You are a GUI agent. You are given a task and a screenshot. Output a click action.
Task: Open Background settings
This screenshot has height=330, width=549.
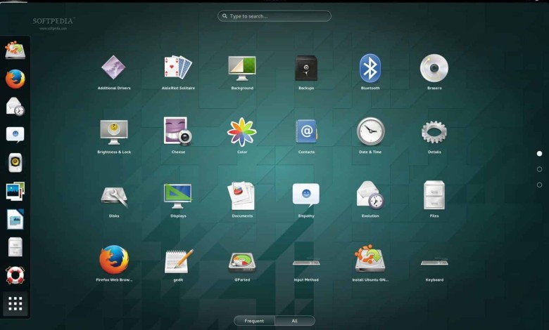(x=242, y=68)
